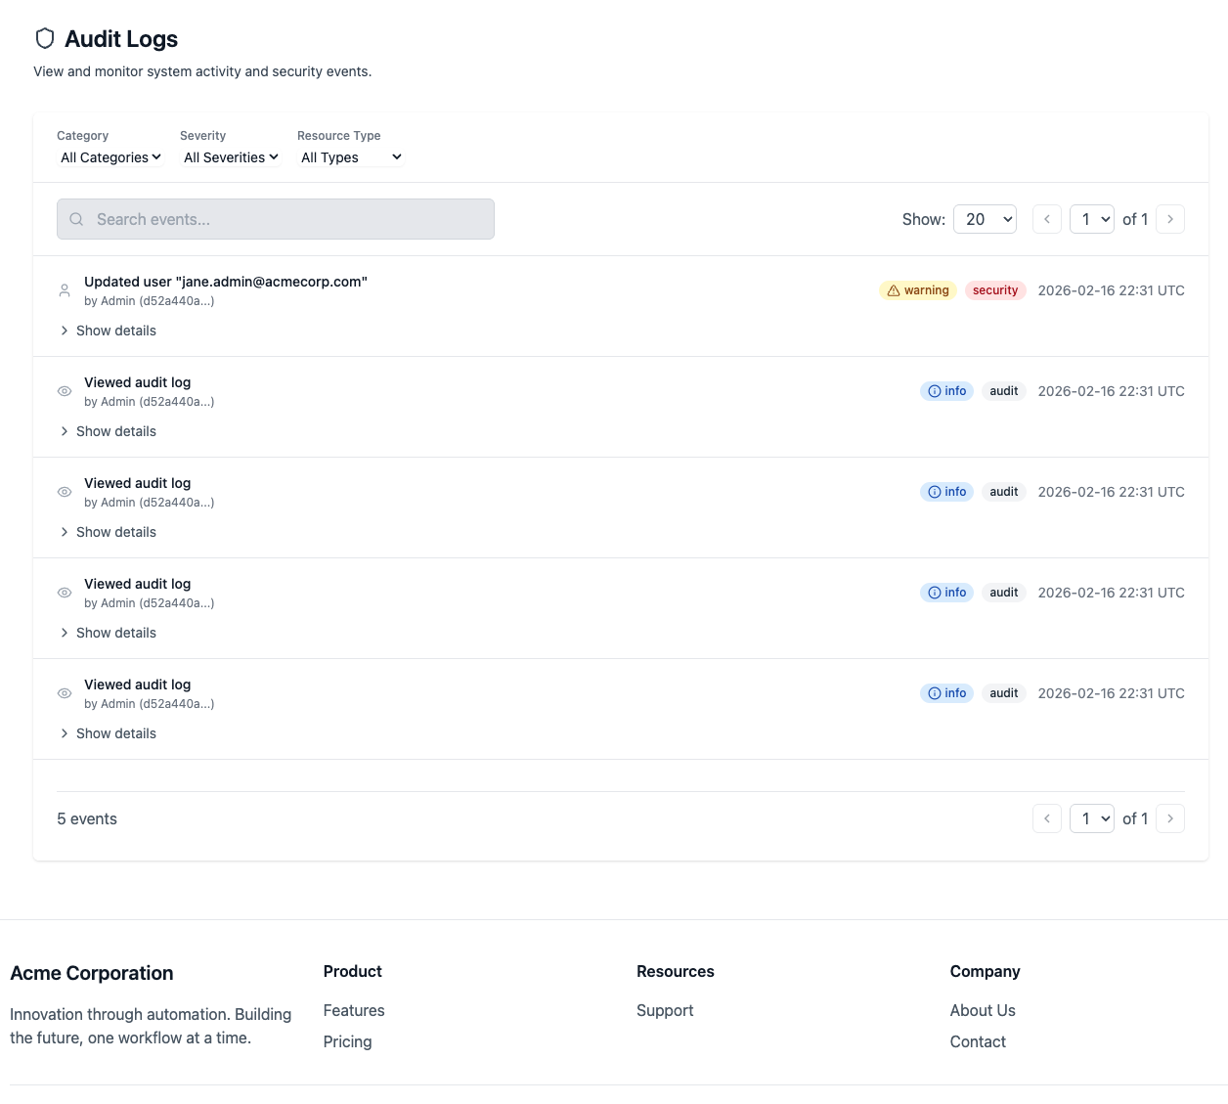
Task: Open the Show per-page dropdown set to 20
Action: (985, 219)
